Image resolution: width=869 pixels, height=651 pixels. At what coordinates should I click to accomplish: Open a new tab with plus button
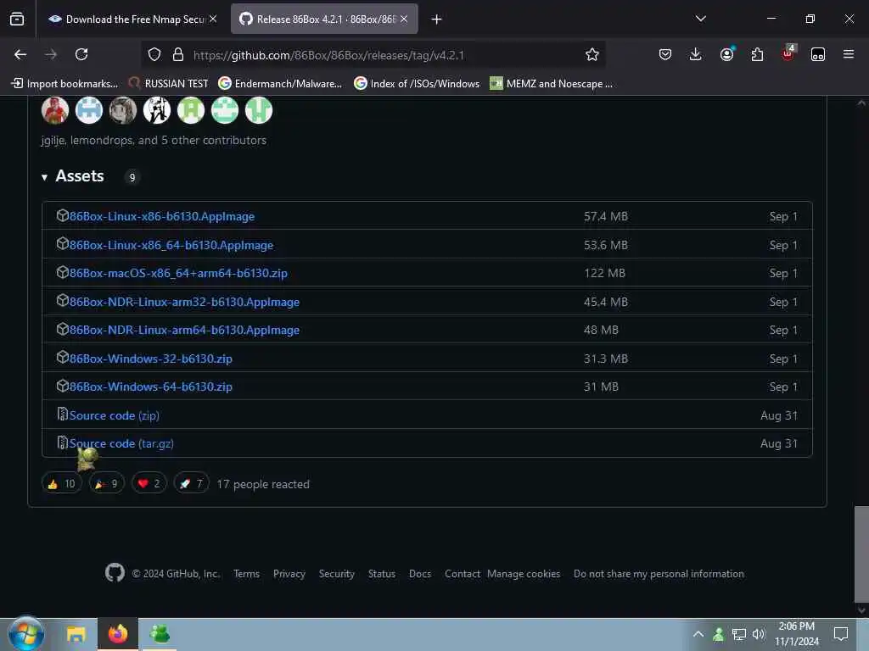pyautogui.click(x=437, y=19)
